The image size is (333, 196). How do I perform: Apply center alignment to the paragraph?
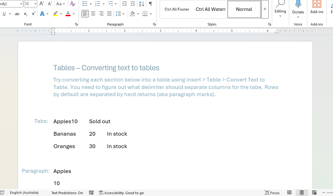coord(93,14)
